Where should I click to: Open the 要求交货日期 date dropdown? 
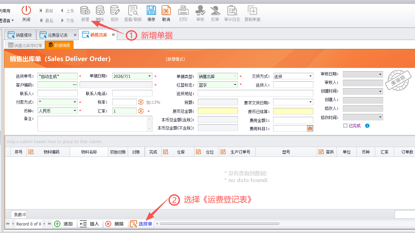[310, 102]
